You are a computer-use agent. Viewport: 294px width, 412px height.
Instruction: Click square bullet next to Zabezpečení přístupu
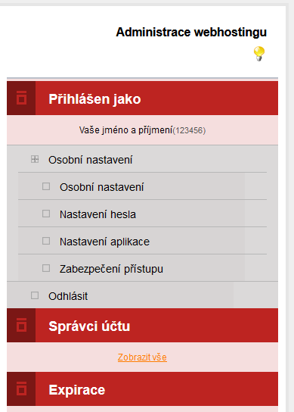point(46,268)
